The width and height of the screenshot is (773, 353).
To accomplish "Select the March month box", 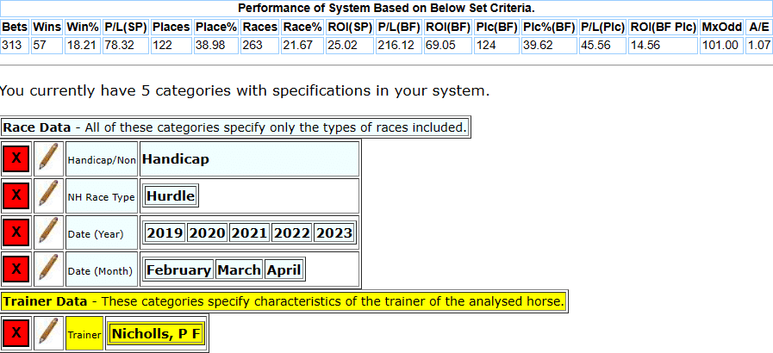I will (239, 269).
